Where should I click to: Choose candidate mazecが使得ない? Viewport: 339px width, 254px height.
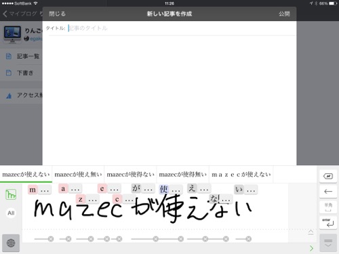click(x=130, y=174)
